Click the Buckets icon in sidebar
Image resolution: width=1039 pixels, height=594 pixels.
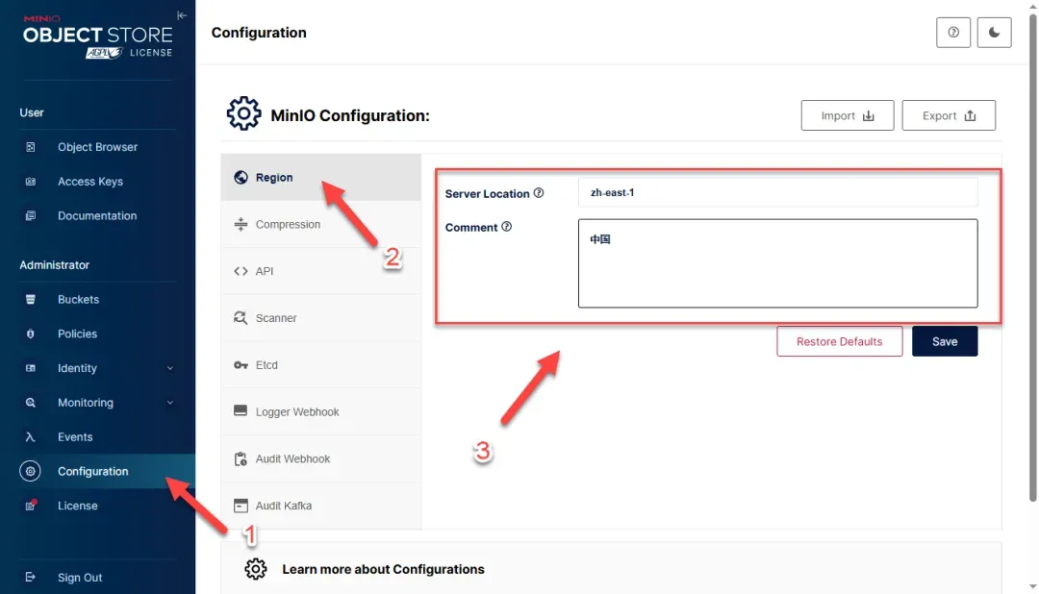pyautogui.click(x=31, y=300)
